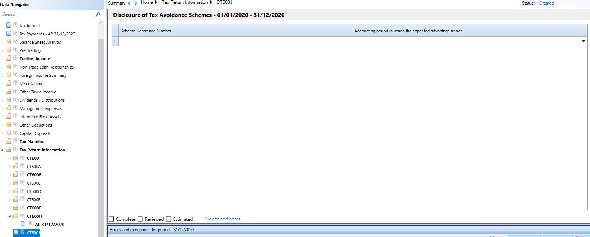Viewport: 590px width, 237px height.
Task: Go to Home in the breadcrumb
Action: click(147, 3)
